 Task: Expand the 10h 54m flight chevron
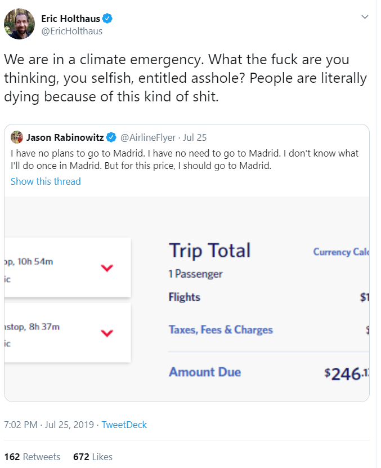(x=106, y=268)
